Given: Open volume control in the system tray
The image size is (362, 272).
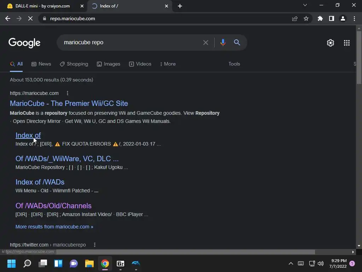Looking at the screenshot, I should tap(320, 263).
